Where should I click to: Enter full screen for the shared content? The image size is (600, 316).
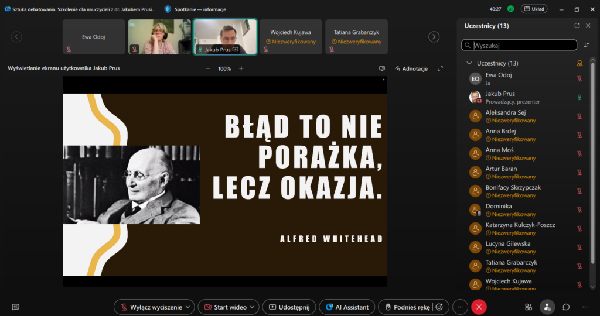click(x=441, y=68)
